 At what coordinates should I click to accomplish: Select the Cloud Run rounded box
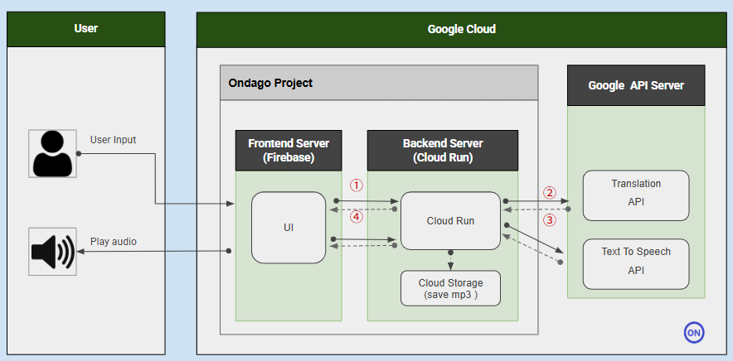450,220
